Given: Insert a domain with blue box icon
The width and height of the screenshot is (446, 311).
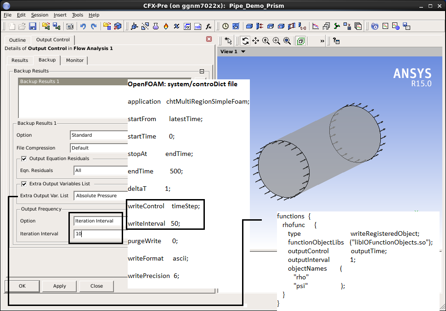Looking at the screenshot, I should (249, 27).
